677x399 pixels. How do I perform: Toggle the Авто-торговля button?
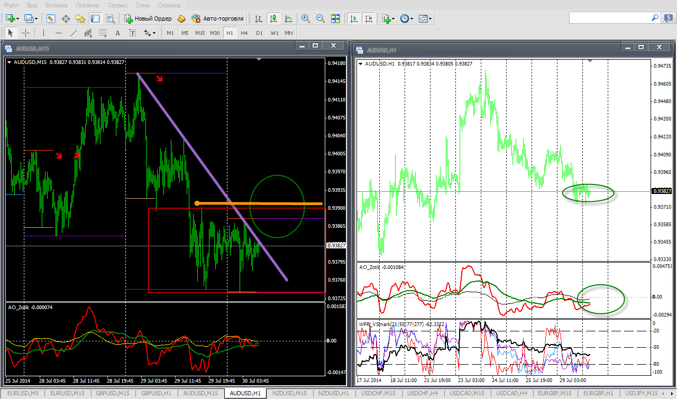pos(218,18)
